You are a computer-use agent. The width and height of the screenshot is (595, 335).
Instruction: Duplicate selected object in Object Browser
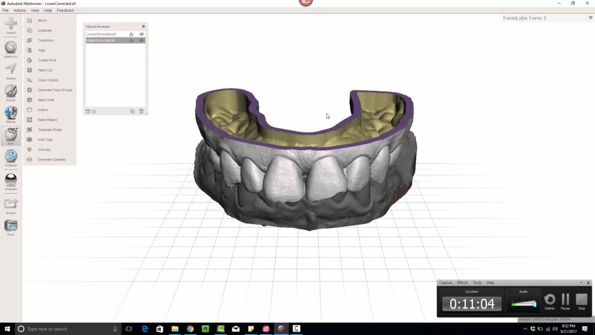click(132, 111)
